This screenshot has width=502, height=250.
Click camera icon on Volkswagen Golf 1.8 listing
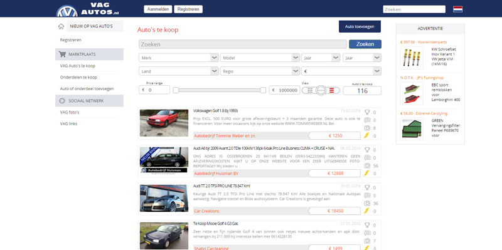(367, 128)
